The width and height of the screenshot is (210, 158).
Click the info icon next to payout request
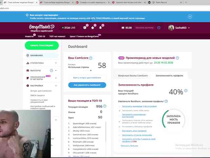(x=159, y=28)
